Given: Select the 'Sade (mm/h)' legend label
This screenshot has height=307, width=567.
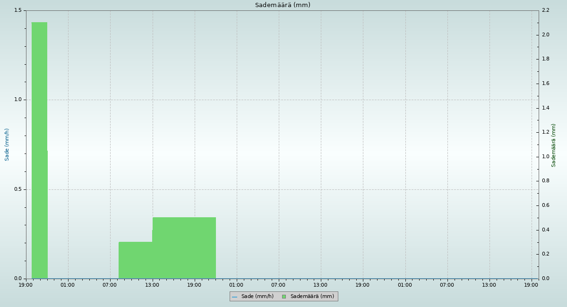Looking at the screenshot, I should tap(257, 297).
